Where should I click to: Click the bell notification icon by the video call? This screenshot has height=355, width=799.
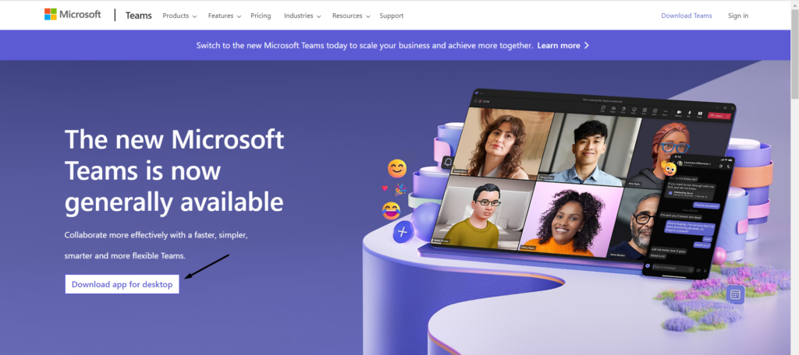pos(448,162)
